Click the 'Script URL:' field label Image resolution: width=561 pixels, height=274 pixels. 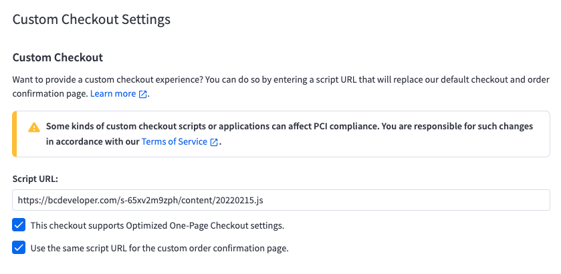point(35,179)
